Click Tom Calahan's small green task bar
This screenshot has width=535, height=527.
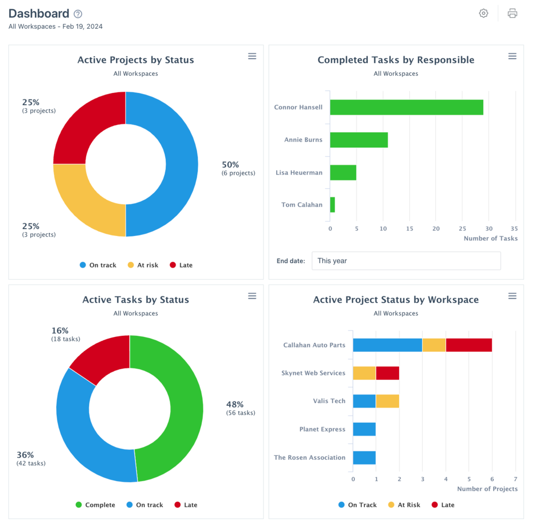(332, 204)
